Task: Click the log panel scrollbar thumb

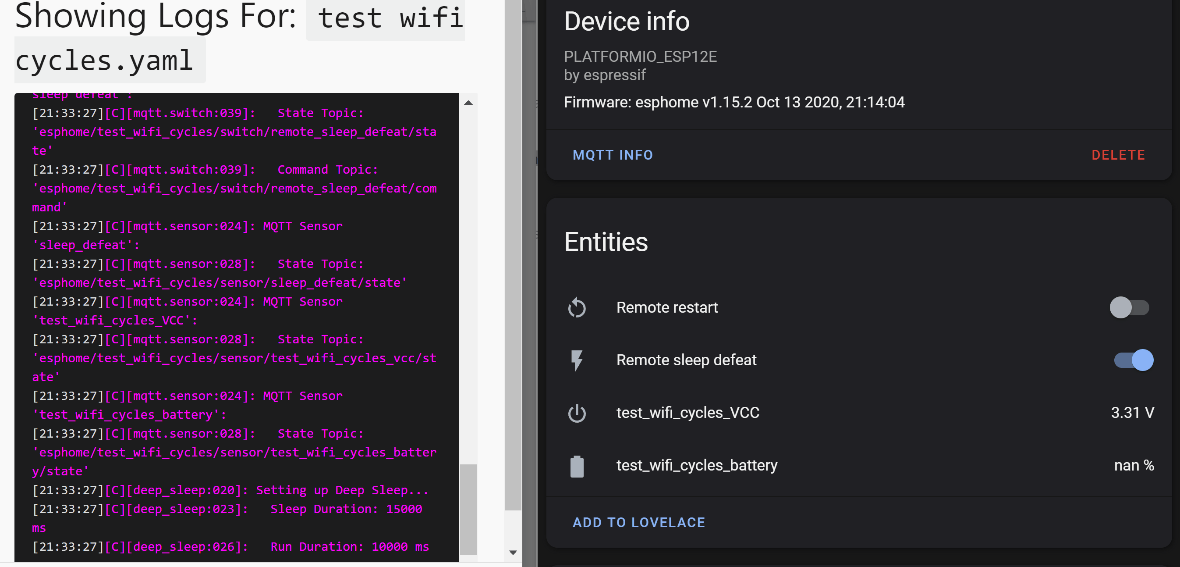Action: pyautogui.click(x=468, y=509)
